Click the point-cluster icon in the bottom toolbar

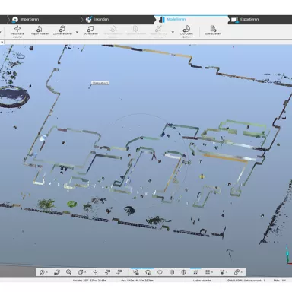coord(223,272)
